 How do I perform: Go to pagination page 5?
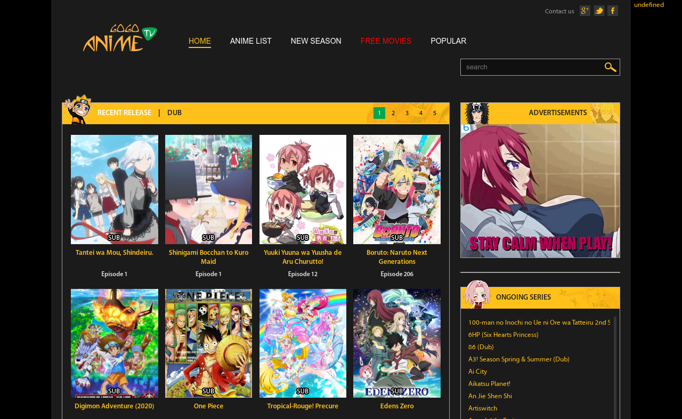coord(435,113)
